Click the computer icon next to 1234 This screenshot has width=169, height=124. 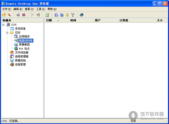pyautogui.click(x=8, y=24)
